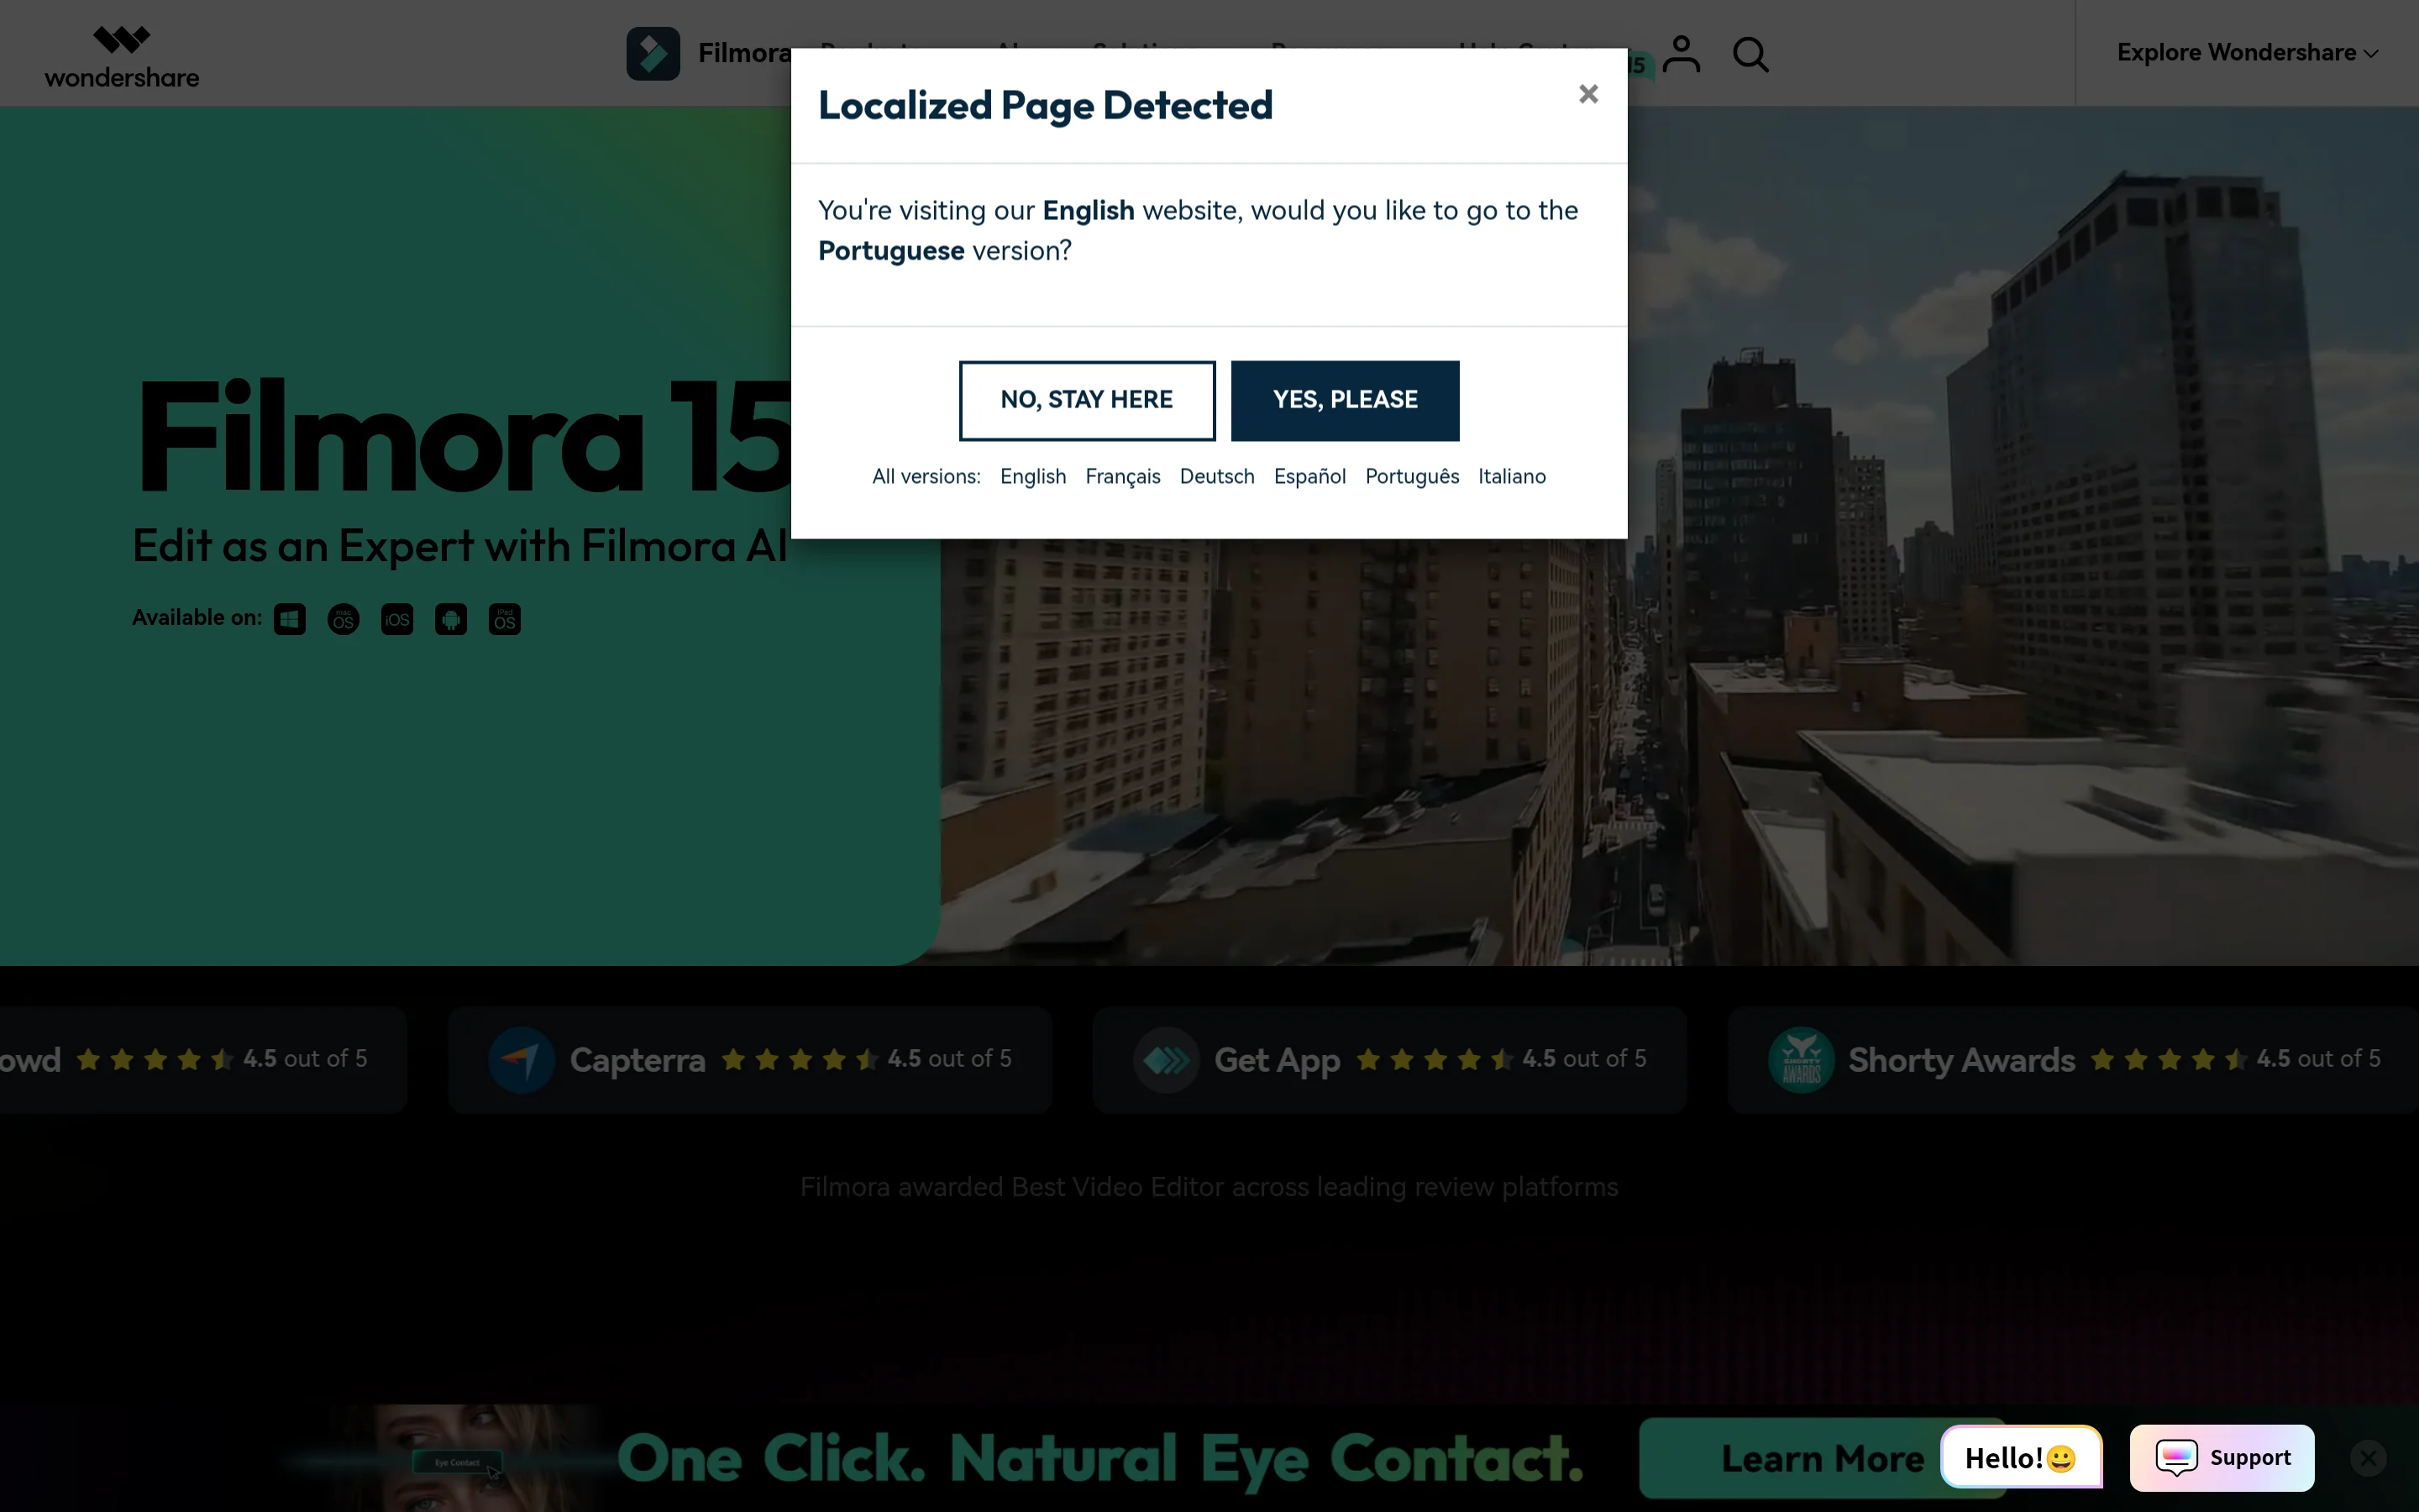Screen dimensions: 2419x1512
Task: Select the Español version link
Action: 1309,477
